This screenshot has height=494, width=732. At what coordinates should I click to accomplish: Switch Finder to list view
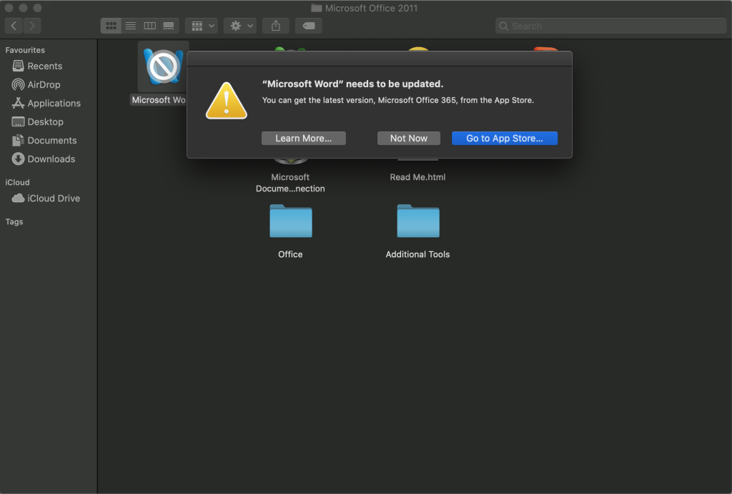click(x=131, y=26)
